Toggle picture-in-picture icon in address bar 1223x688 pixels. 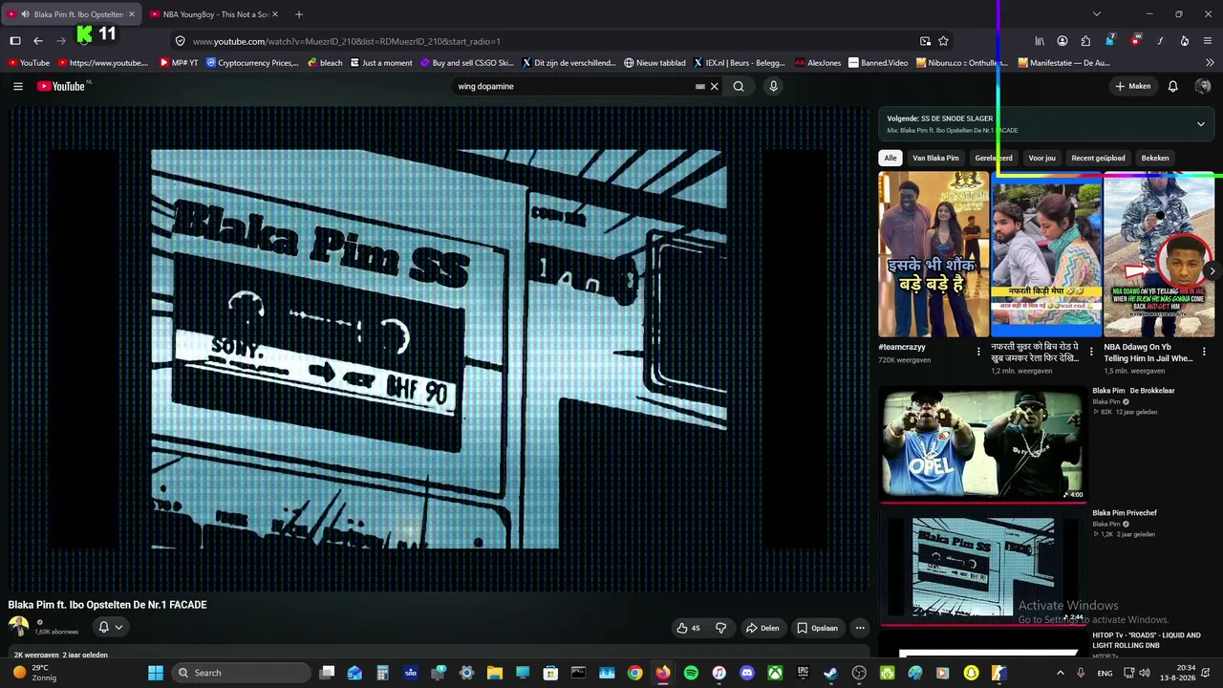tap(925, 41)
